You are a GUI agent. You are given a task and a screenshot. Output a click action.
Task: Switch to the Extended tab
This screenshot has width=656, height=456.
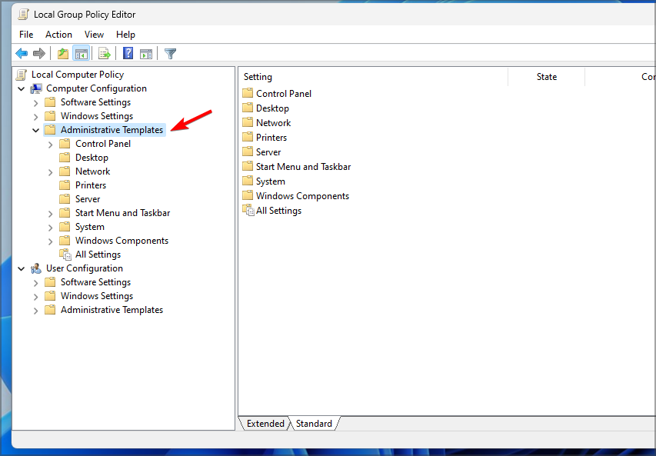coord(265,424)
